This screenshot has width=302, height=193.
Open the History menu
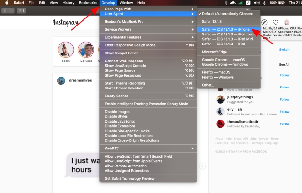68,3
